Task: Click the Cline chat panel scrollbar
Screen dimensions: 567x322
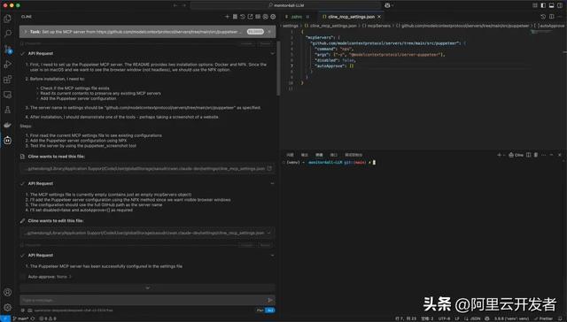Action: (x=278, y=68)
